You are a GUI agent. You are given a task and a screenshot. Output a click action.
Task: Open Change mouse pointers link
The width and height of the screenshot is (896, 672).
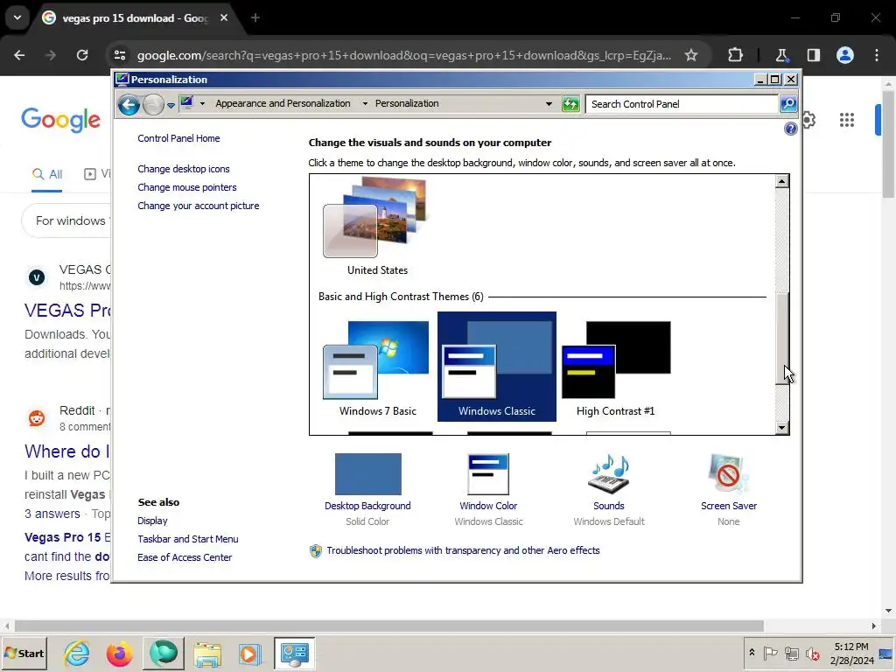187,187
